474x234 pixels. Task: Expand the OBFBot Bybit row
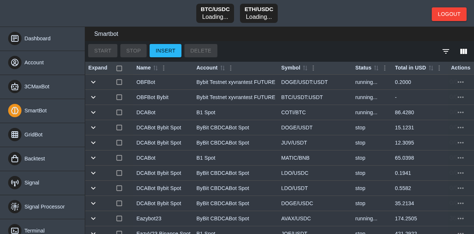[x=93, y=97]
